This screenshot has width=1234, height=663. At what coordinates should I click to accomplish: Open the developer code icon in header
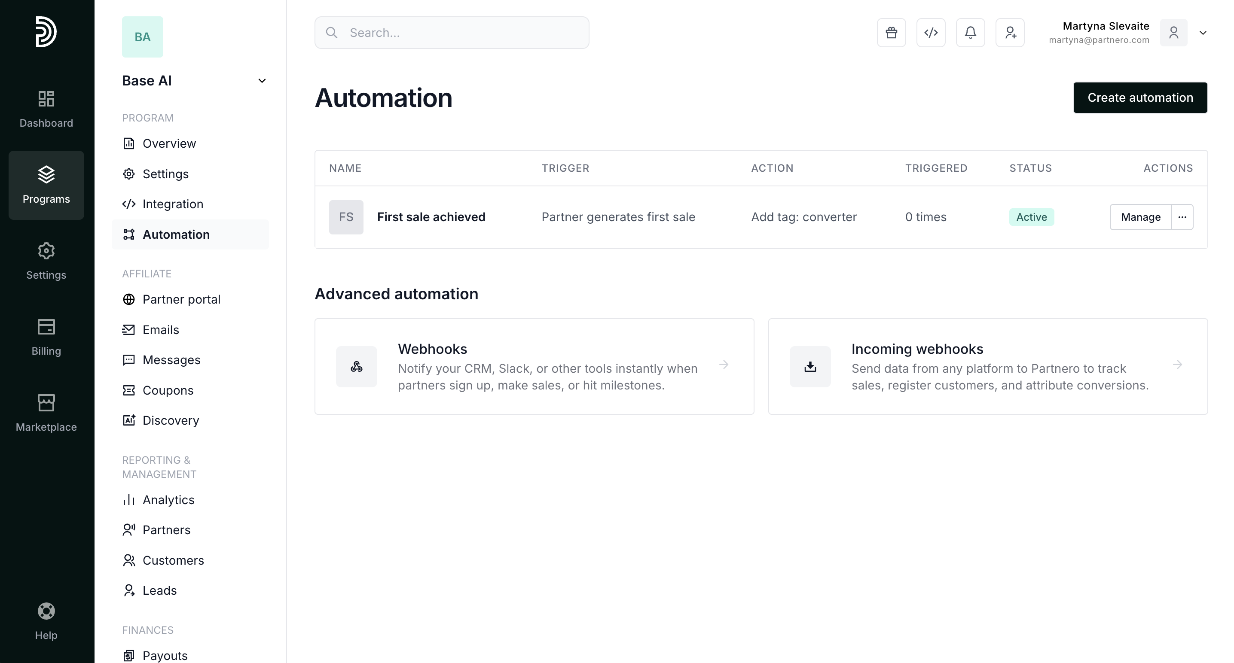(930, 33)
